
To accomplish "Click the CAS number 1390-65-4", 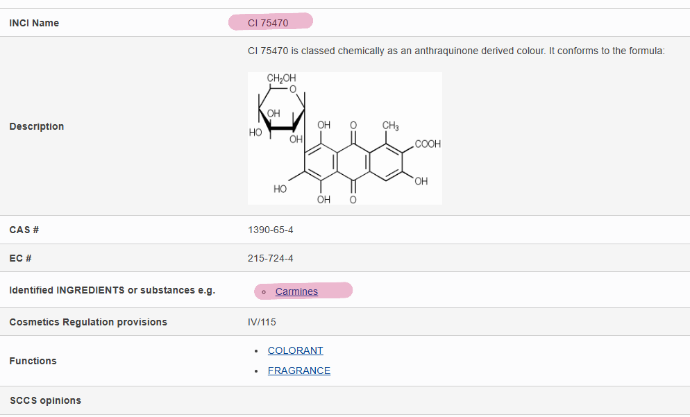I will pyautogui.click(x=270, y=230).
